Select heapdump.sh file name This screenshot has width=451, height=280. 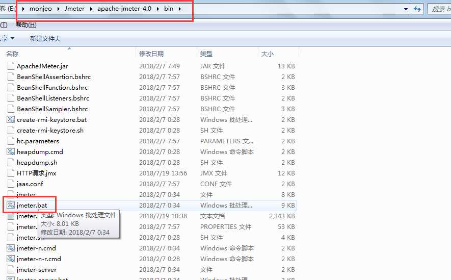[x=37, y=162]
